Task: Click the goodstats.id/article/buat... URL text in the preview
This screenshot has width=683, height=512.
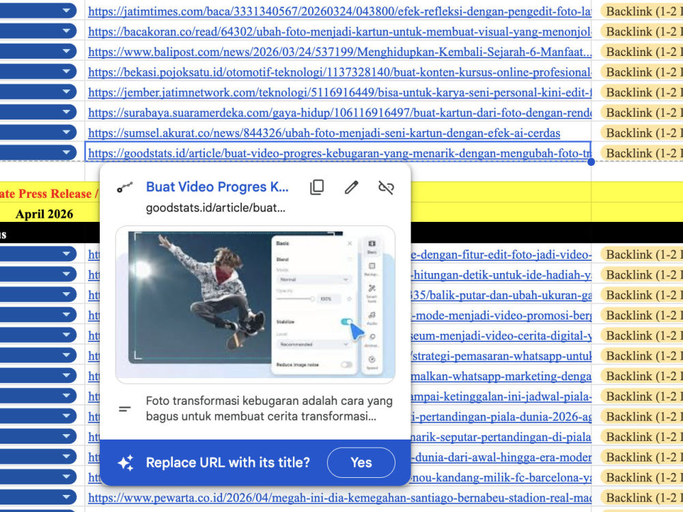Action: (216, 208)
